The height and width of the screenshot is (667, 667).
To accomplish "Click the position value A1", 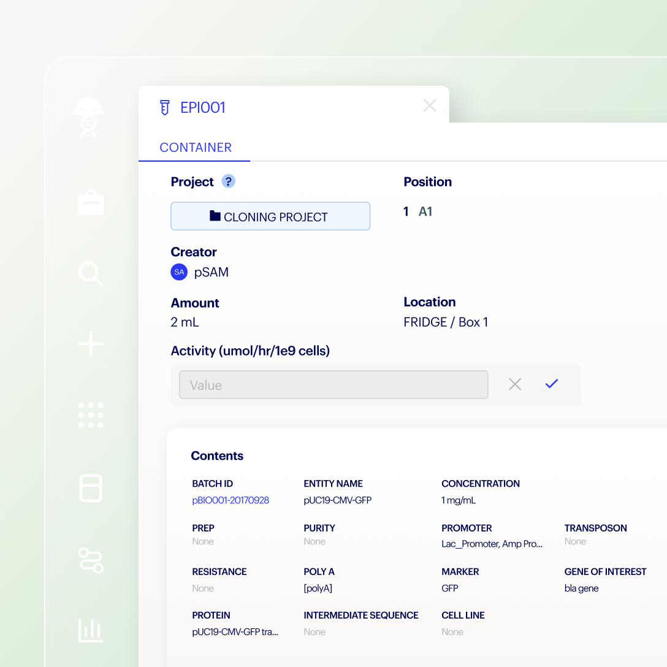I will click(425, 212).
